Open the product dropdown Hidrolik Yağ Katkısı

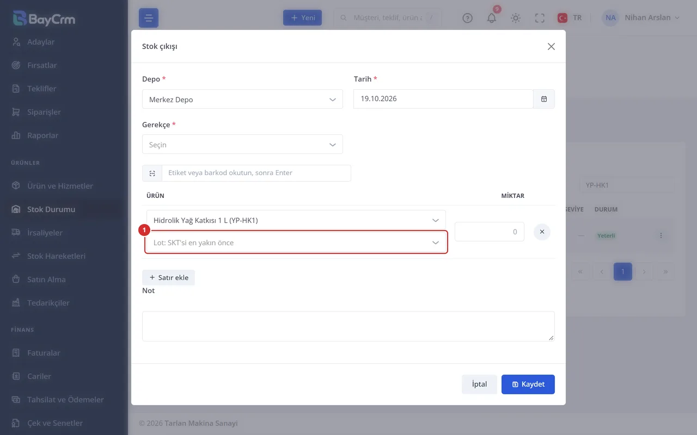(x=296, y=220)
